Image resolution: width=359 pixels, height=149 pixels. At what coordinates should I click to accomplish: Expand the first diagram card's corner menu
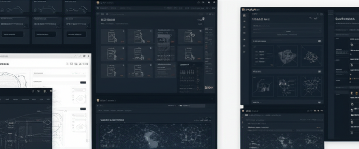click(x=123, y=31)
